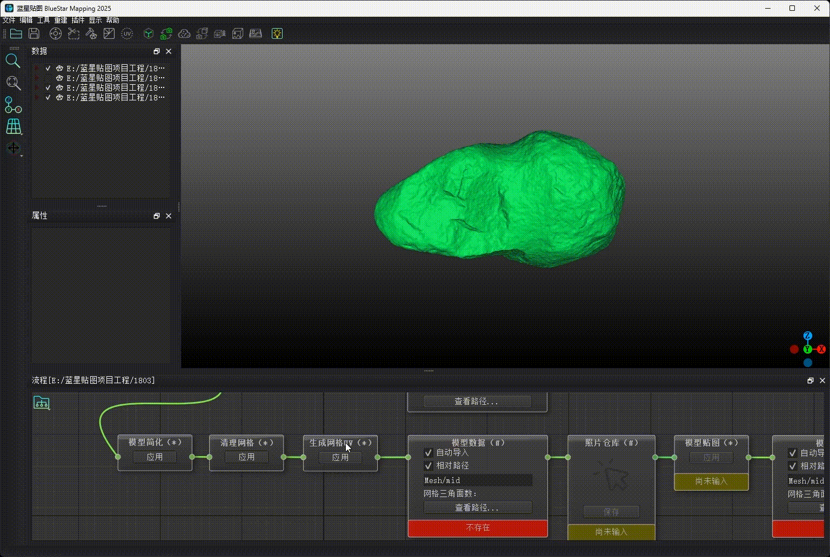Click the open folder toolbar icon
This screenshot has height=557, width=830.
(x=16, y=33)
